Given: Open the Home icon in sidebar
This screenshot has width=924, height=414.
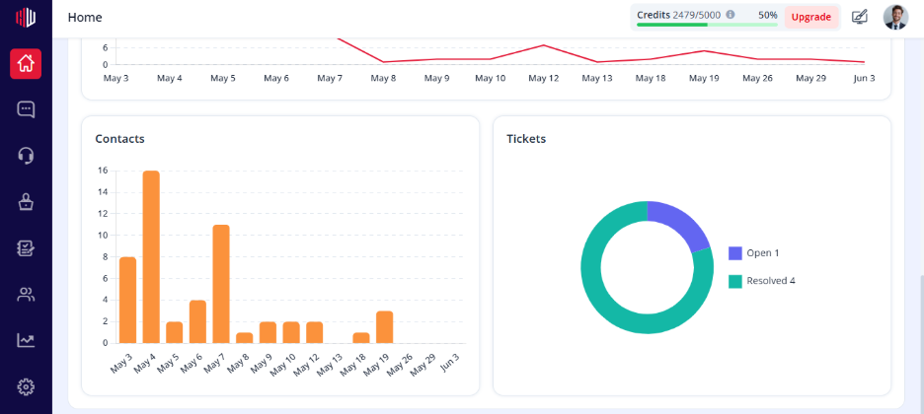Looking at the screenshot, I should pyautogui.click(x=26, y=63).
